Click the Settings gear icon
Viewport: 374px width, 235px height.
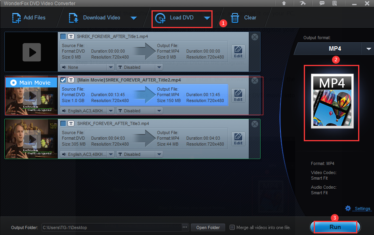pyautogui.click(x=348, y=208)
